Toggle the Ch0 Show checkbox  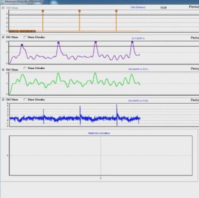3,8
